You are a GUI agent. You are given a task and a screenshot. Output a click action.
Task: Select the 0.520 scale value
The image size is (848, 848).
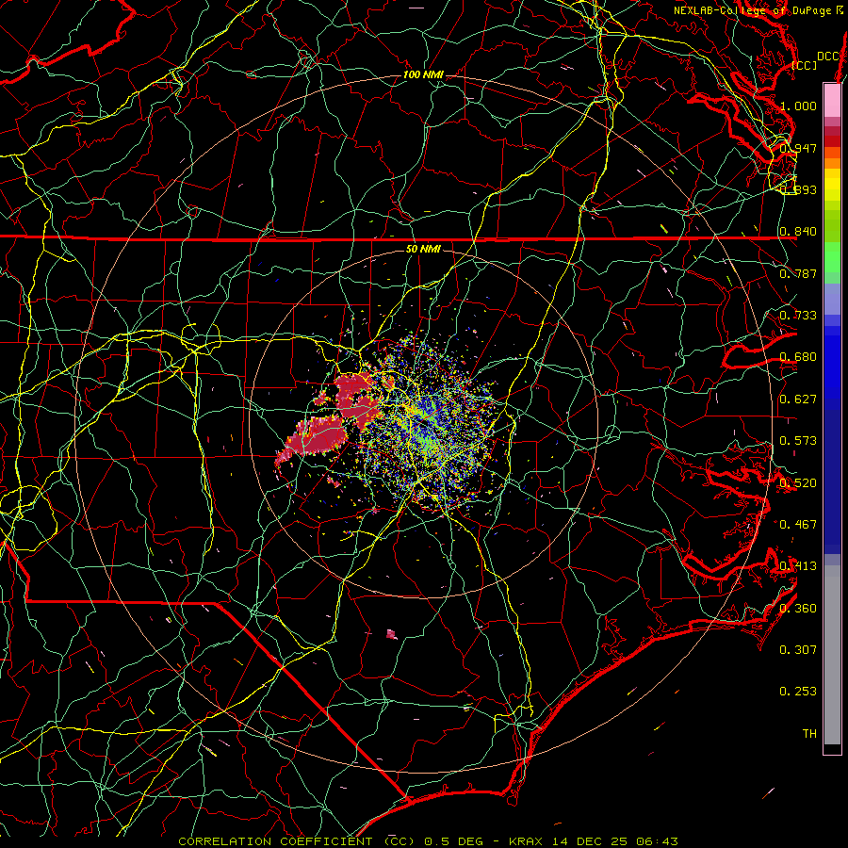(798, 482)
